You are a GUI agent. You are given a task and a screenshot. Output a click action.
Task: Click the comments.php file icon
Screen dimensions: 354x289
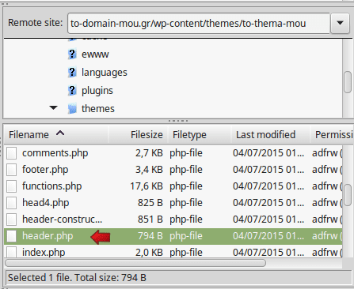click(x=12, y=153)
